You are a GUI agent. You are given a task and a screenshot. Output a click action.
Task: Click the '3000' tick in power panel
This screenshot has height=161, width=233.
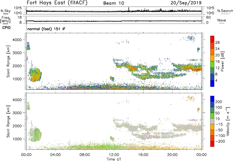(x=17, y=53)
